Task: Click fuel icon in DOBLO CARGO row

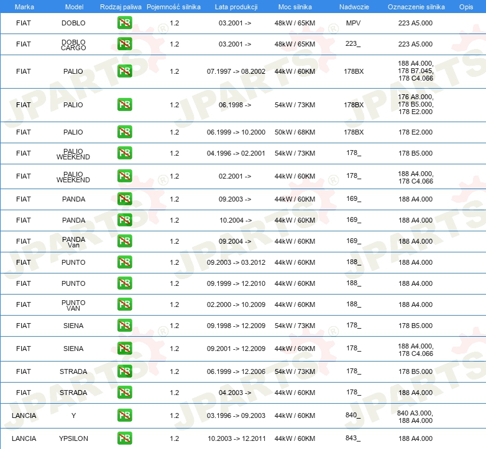Action: coord(124,44)
